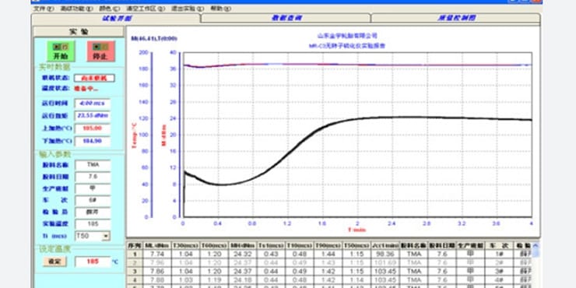
Task: Open the 帮助(H) menu
Action: pos(220,9)
